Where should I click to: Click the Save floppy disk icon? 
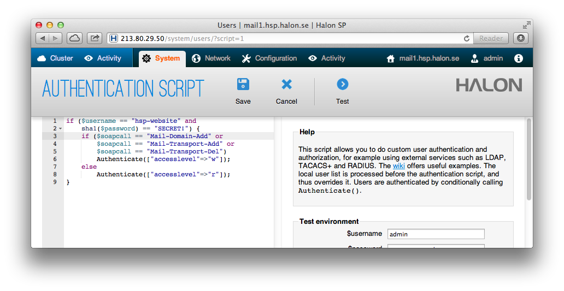tap(243, 85)
